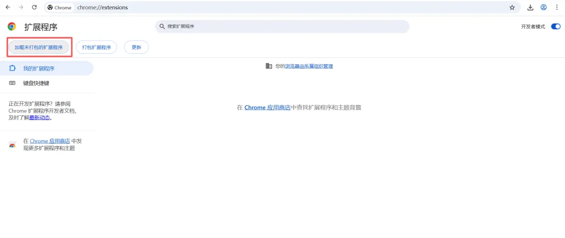Viewport: 565px width, 238px height.
Task: Click 加载未打包的扩展程序 button
Action: [39, 47]
